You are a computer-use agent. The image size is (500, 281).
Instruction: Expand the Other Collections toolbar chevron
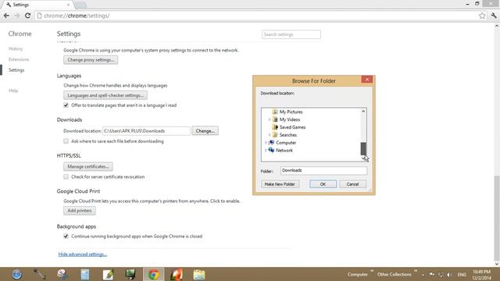[415, 271]
